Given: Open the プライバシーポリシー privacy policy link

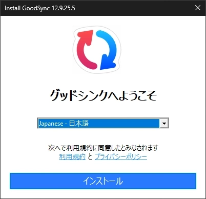Looking at the screenshot, I should click(x=121, y=156).
